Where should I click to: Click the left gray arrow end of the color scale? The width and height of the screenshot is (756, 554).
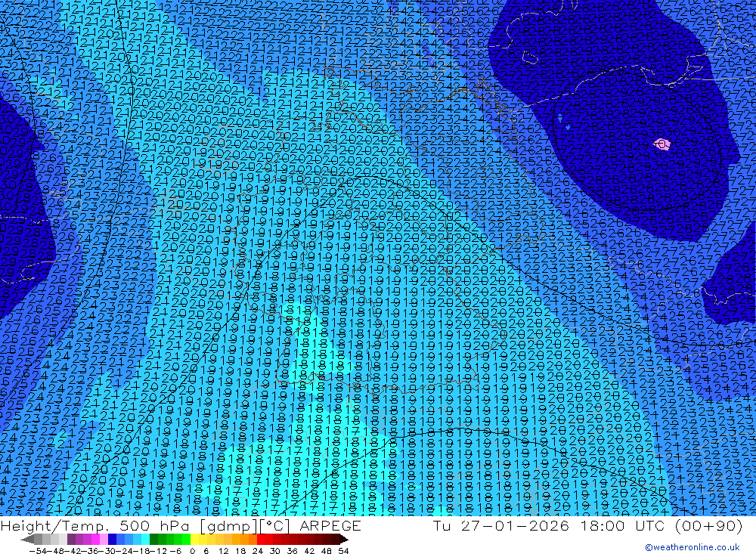click(28, 539)
